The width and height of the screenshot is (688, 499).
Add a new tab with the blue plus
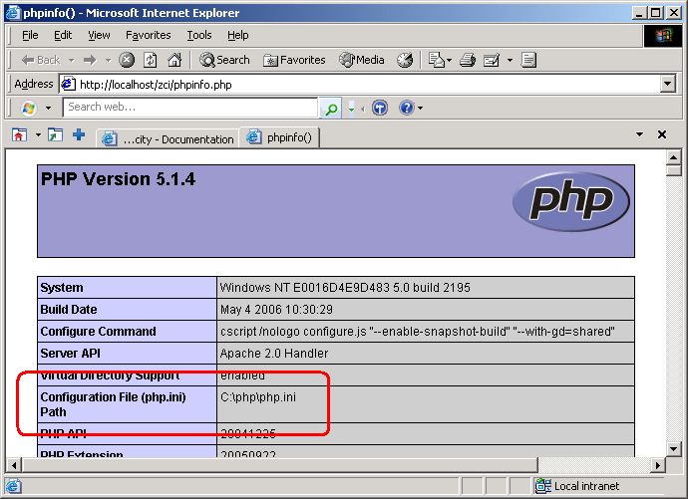tap(79, 134)
